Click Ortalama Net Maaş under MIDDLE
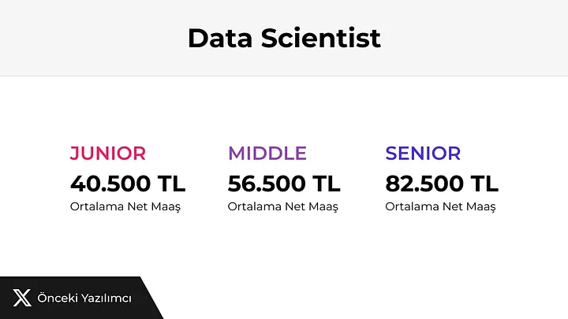 point(282,206)
